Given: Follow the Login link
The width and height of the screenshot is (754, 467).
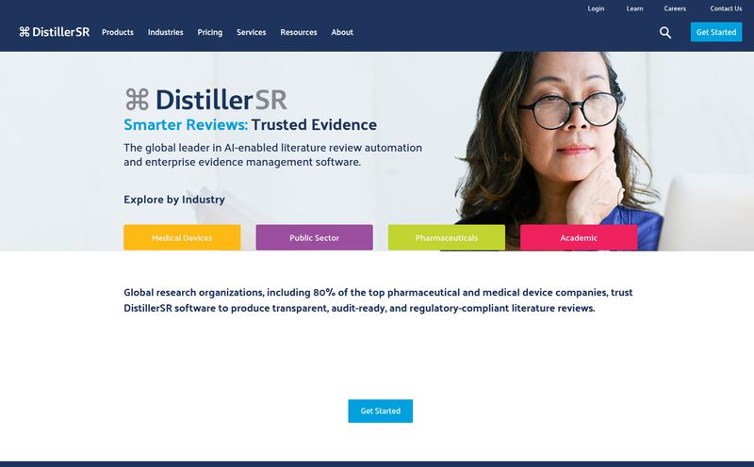Looking at the screenshot, I should pos(596,8).
